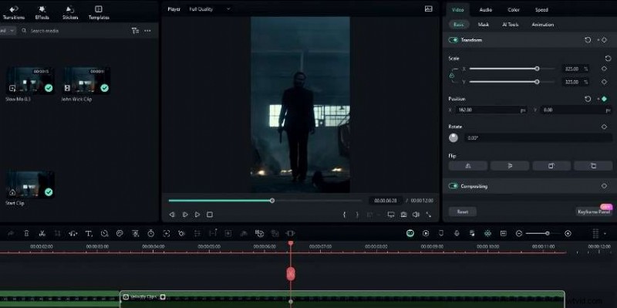Click the motion tracking target icon

point(167,234)
